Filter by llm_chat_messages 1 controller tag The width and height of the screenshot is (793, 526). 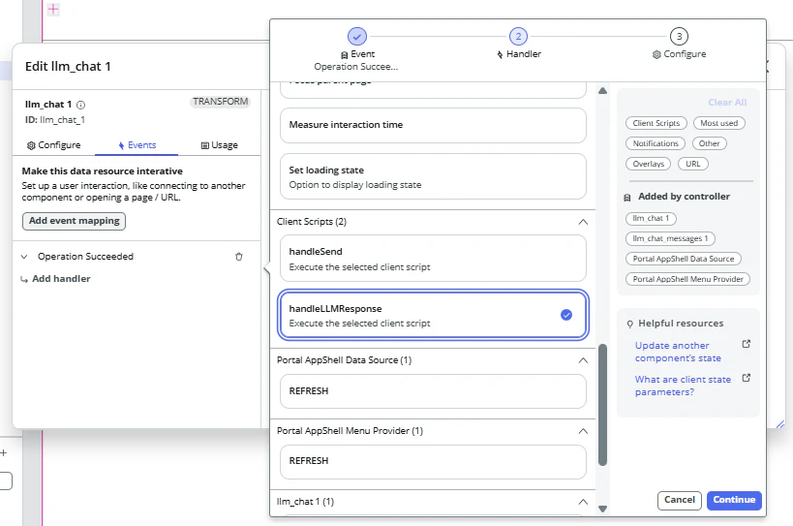pos(670,238)
